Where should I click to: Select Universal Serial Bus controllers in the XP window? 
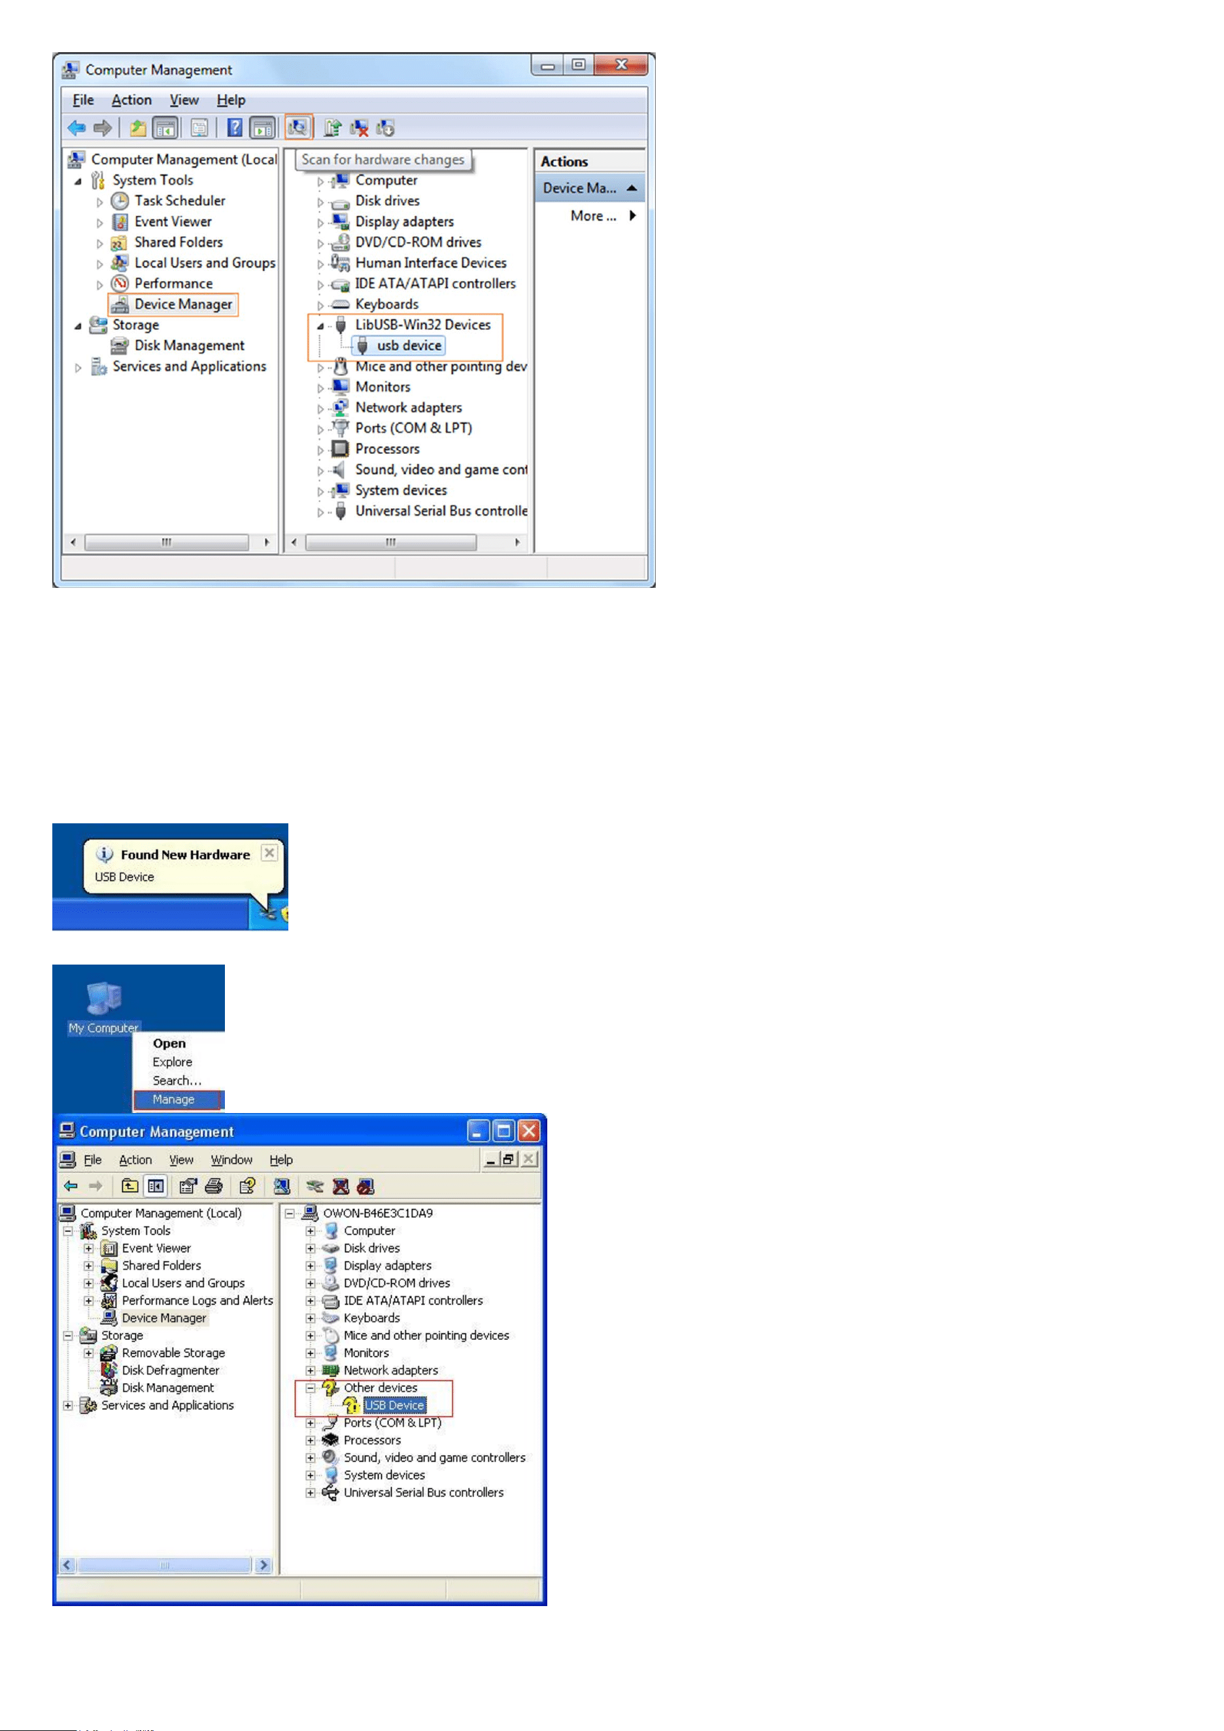click(x=424, y=1492)
